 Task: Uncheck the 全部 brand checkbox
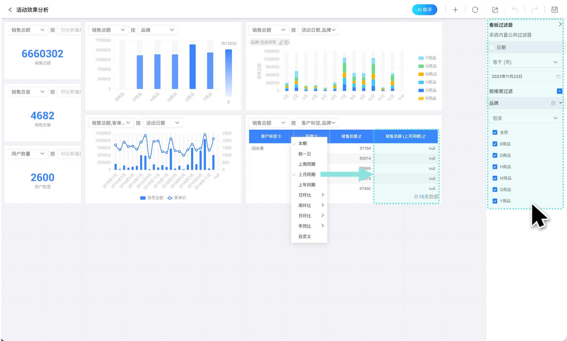point(495,133)
